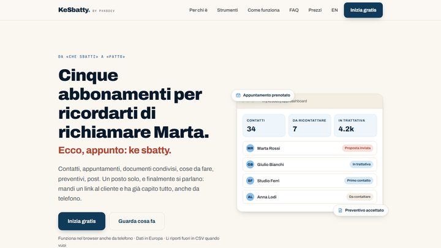Select the Anna Lodi contact name
The width and height of the screenshot is (441, 248).
coord(266,197)
